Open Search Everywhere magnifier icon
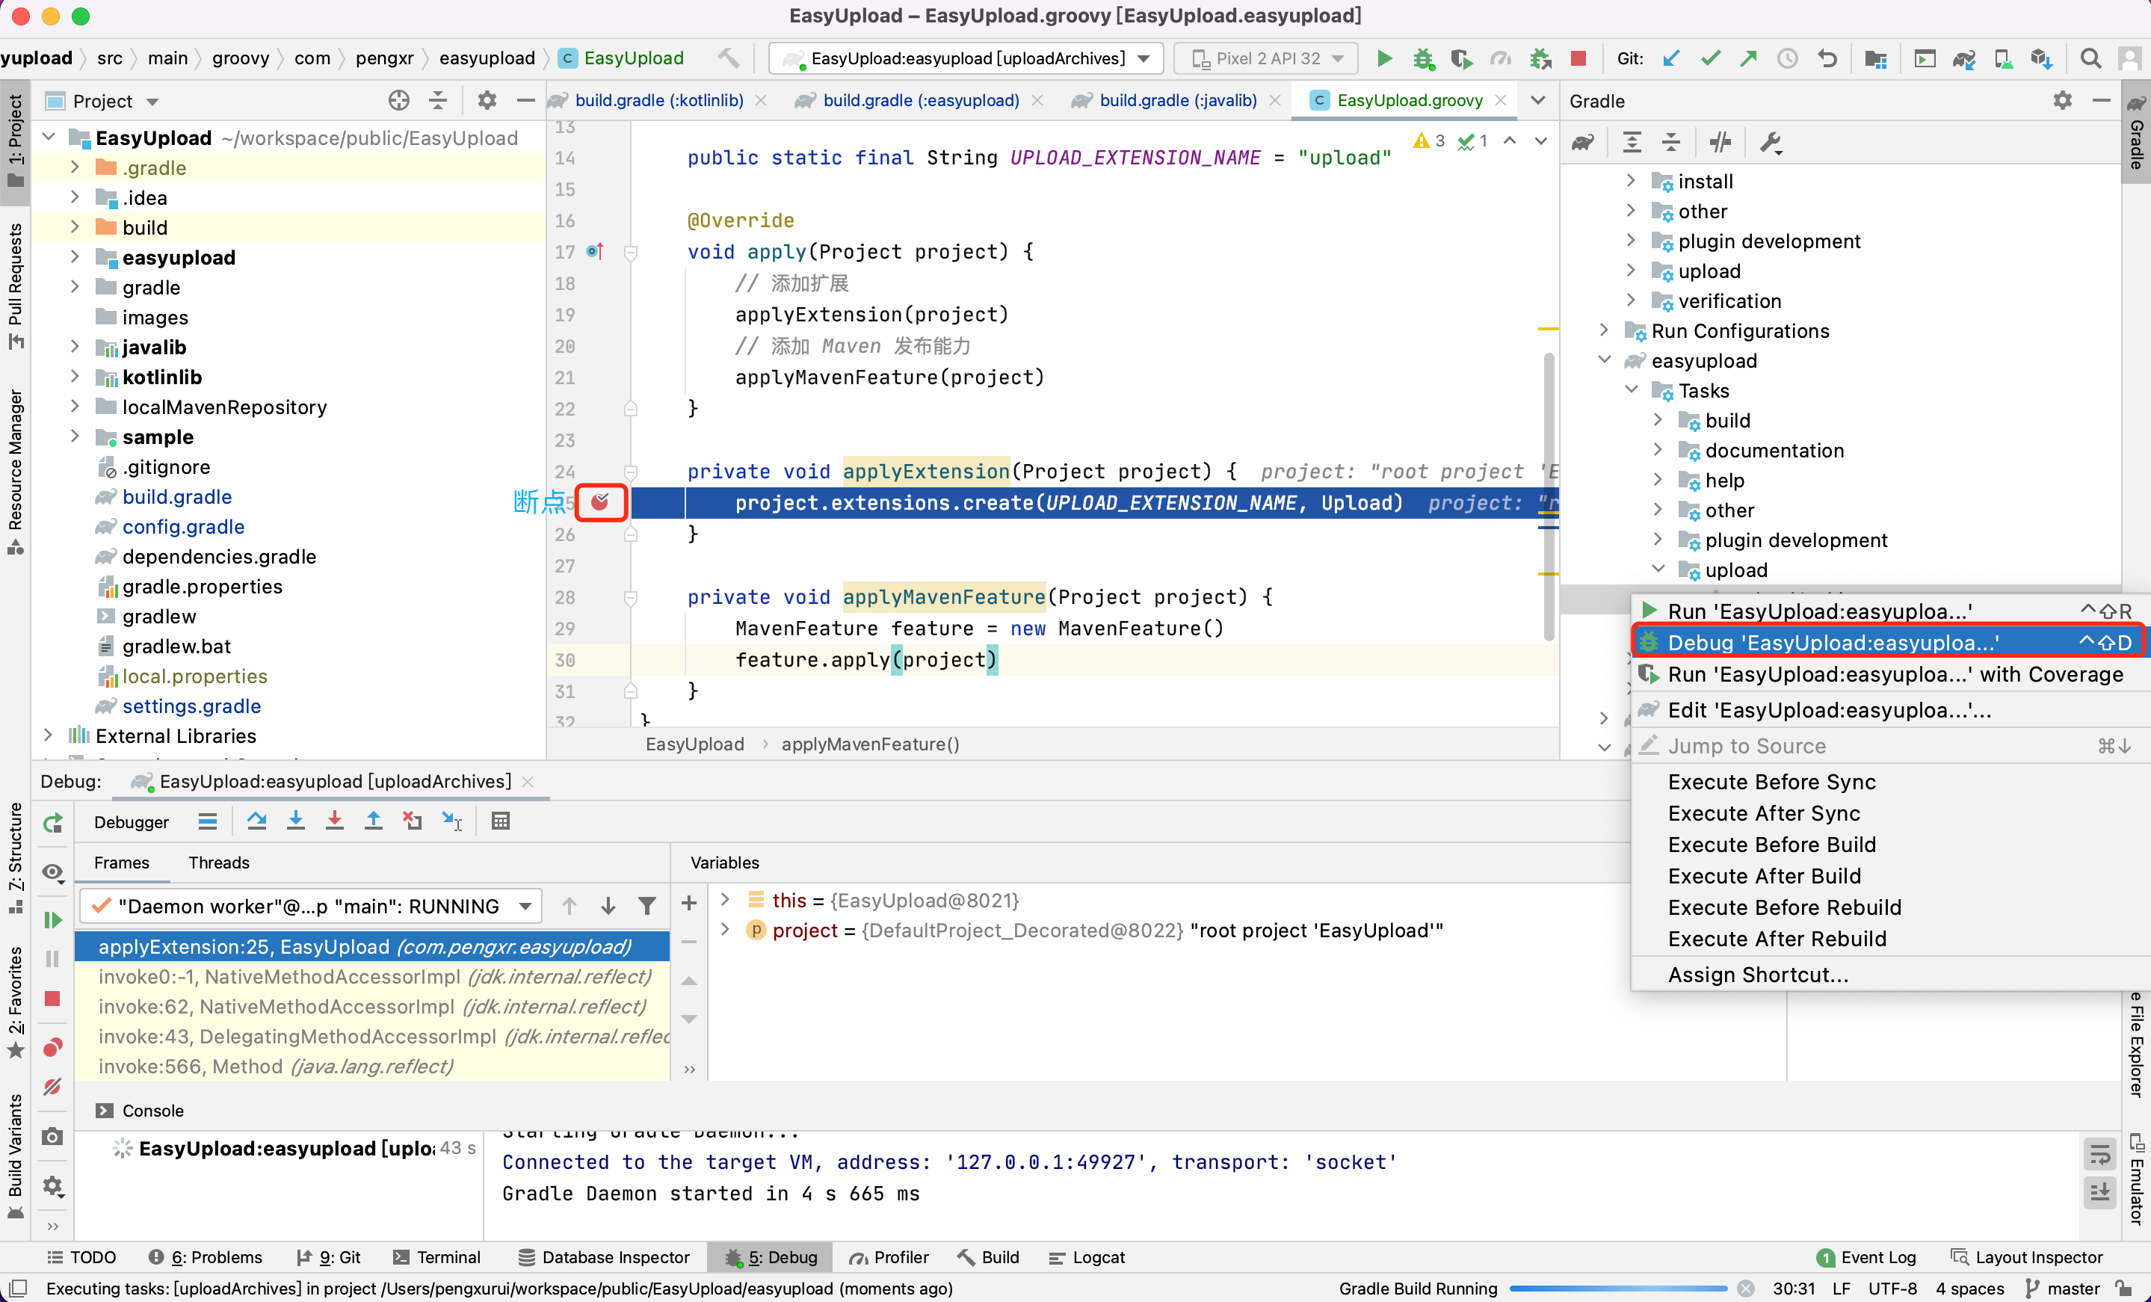Screen dimensions: 2151x1302 [2090, 58]
